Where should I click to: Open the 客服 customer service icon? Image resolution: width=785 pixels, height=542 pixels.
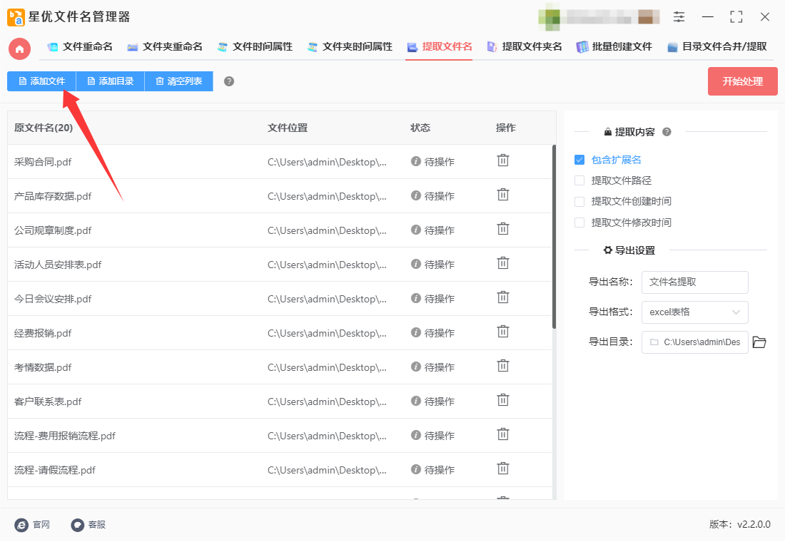77,525
